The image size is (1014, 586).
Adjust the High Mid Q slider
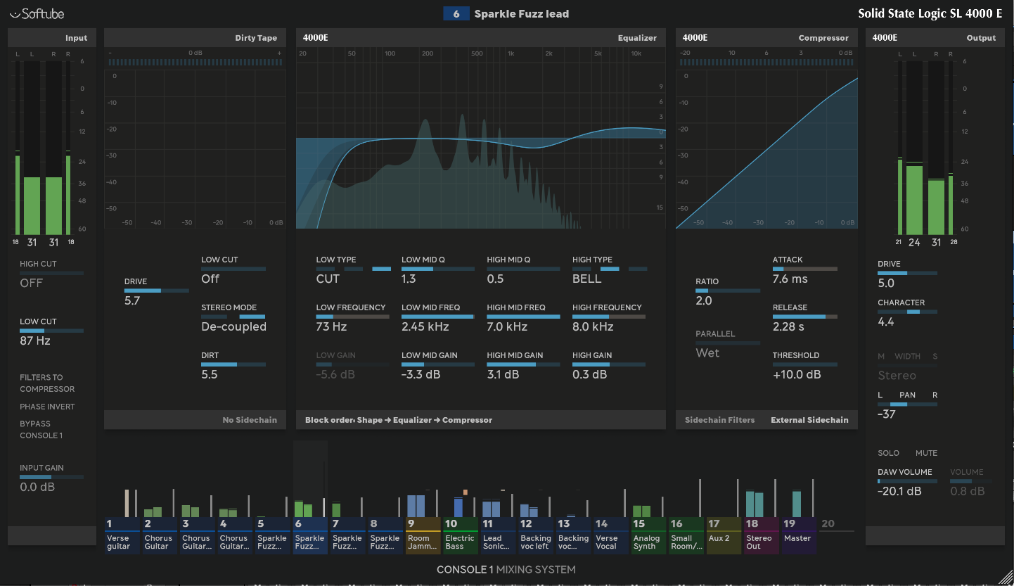pyautogui.click(x=524, y=269)
